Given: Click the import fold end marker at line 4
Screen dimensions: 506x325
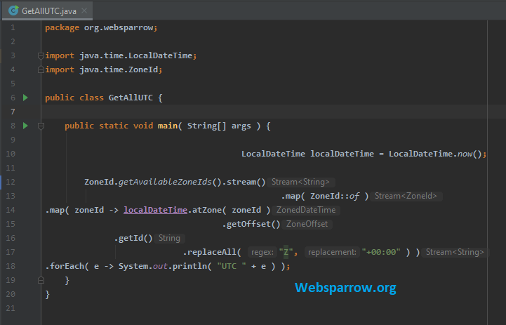Looking at the screenshot, I should point(41,69).
